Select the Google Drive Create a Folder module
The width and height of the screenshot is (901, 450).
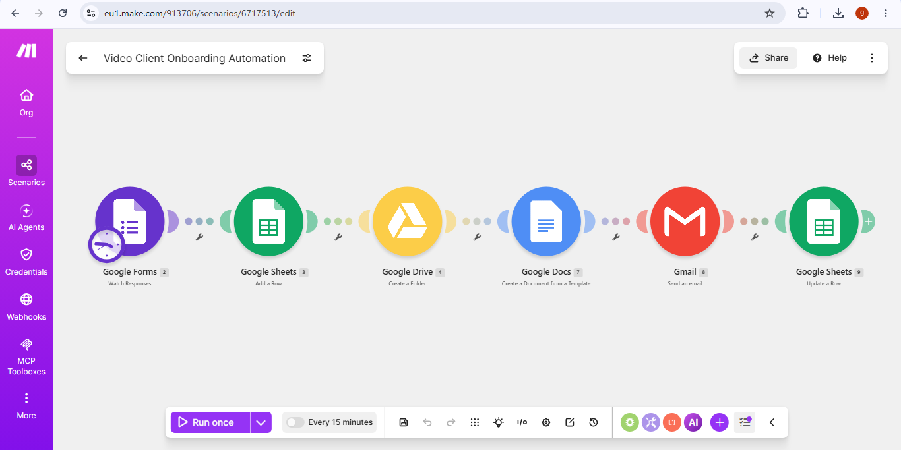(x=407, y=221)
